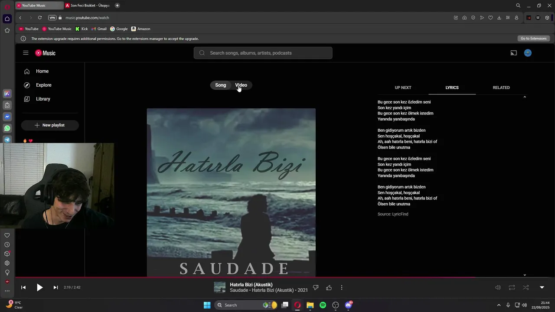The image size is (555, 312).
Task: Open the snapshot camera icon in the browser toolbar
Action: [x=464, y=18]
